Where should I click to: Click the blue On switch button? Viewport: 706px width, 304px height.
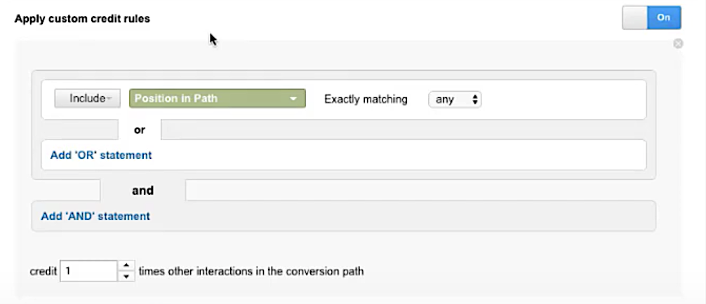tap(664, 18)
